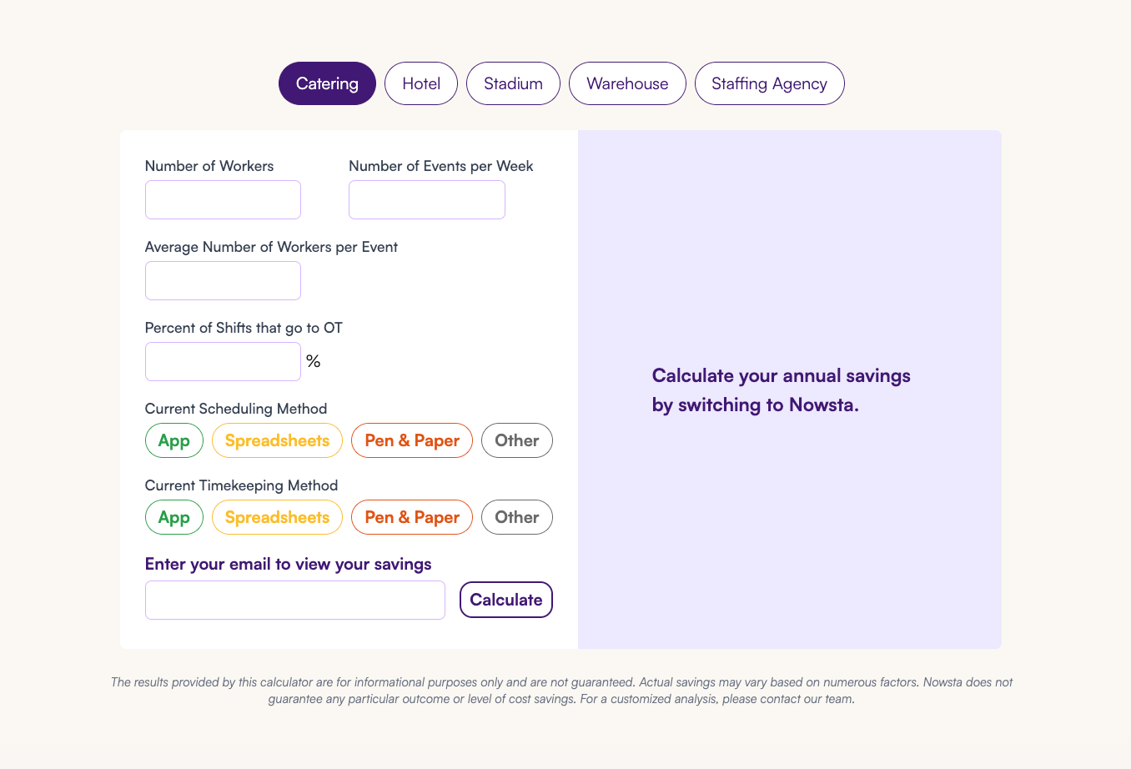
Task: Select Spreadsheets as current scheduling method
Action: (x=277, y=440)
